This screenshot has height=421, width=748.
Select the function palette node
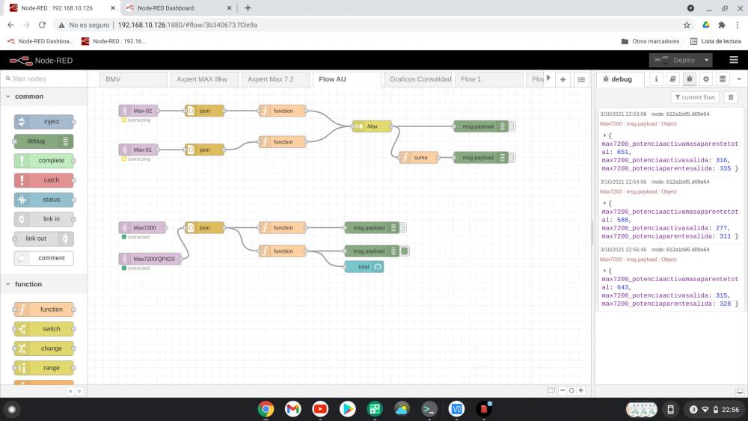(44, 310)
